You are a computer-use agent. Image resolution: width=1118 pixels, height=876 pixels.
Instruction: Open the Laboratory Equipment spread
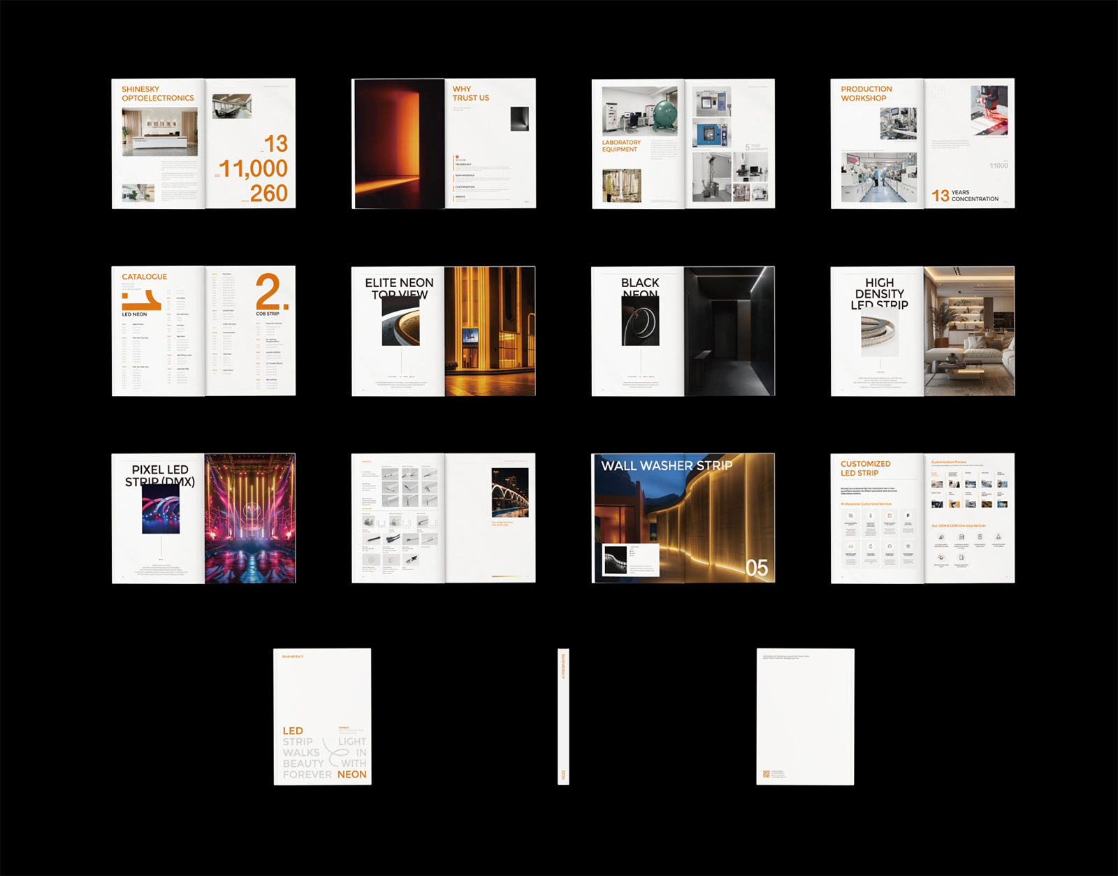tap(683, 143)
